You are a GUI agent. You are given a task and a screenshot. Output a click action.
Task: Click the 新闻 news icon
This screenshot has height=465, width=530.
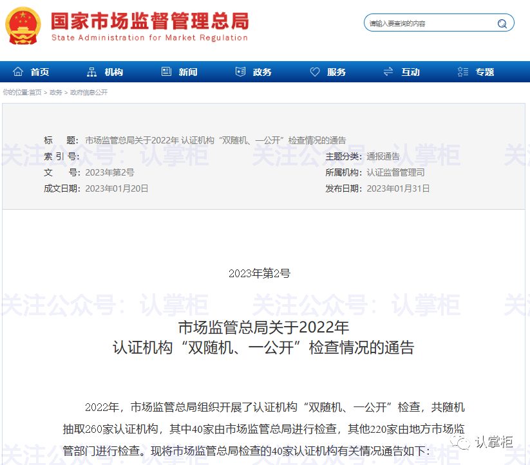click(x=166, y=71)
